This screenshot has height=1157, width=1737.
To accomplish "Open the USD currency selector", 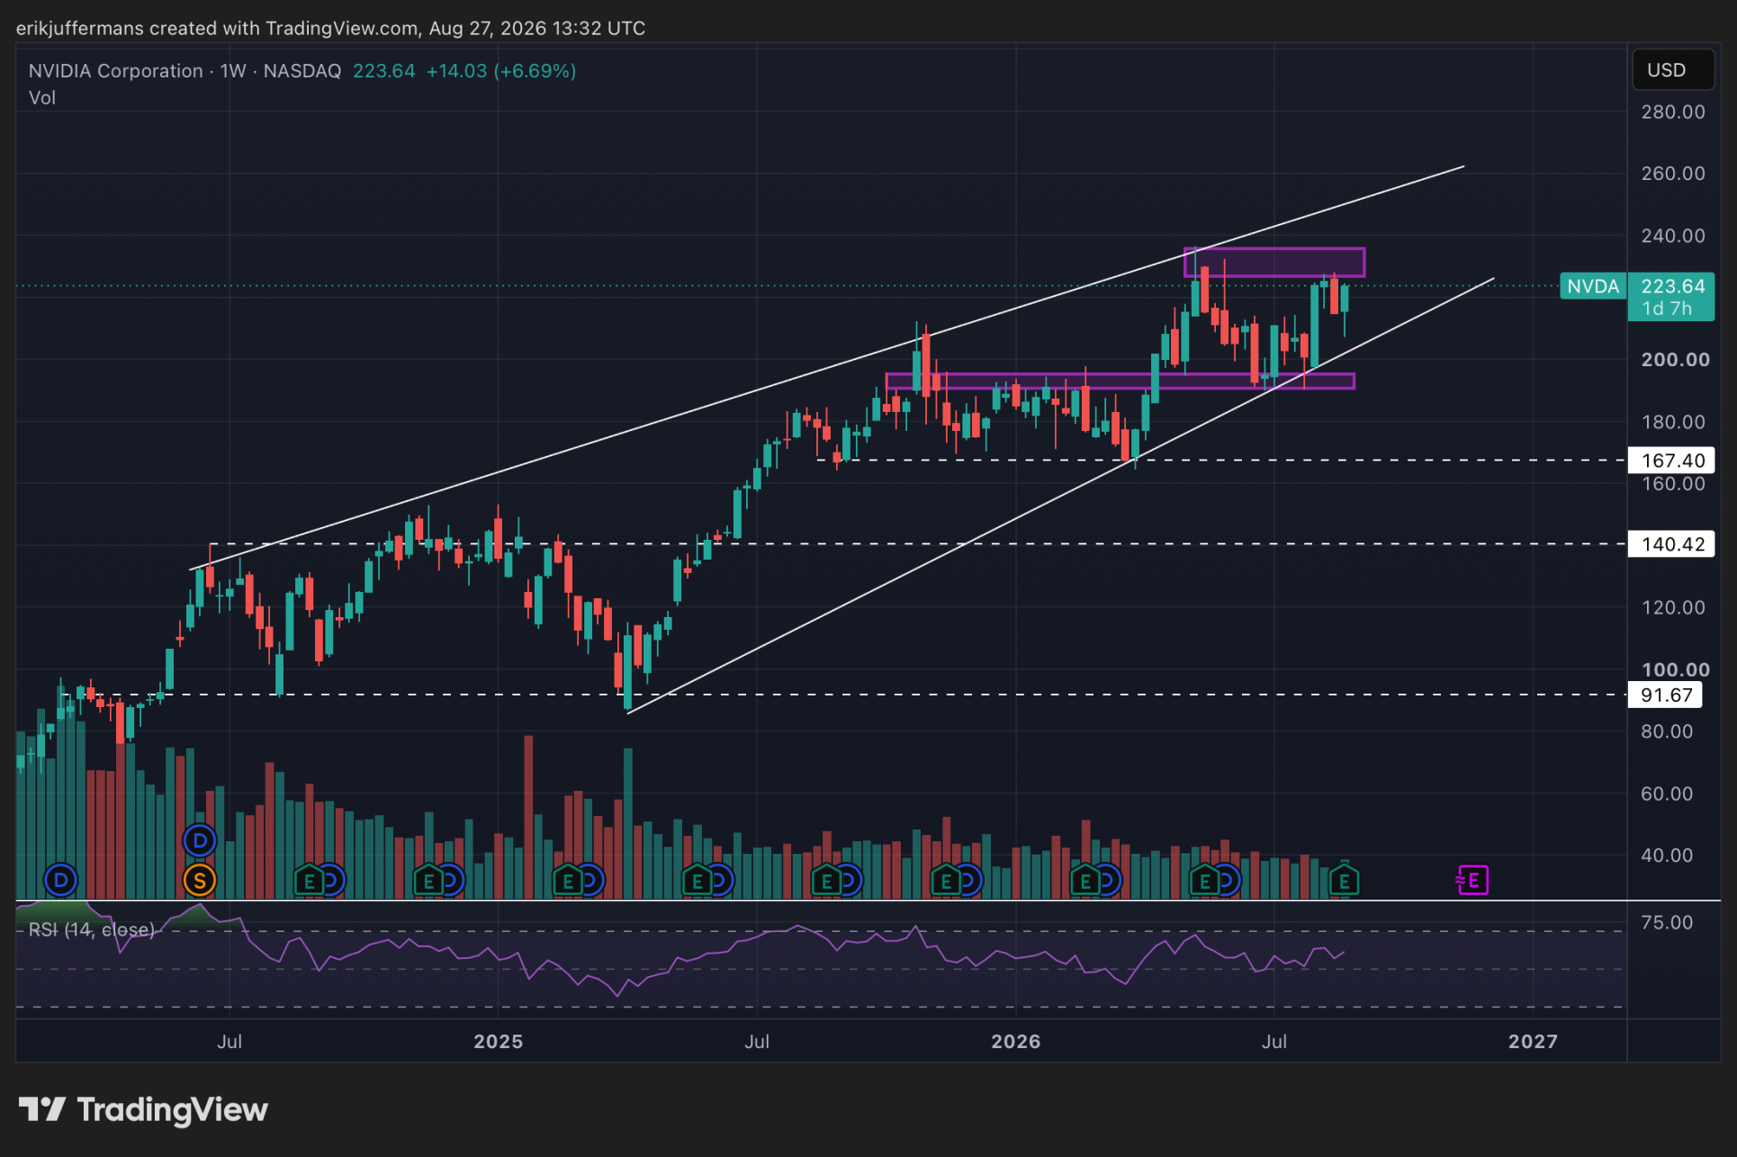I will pos(1672,70).
